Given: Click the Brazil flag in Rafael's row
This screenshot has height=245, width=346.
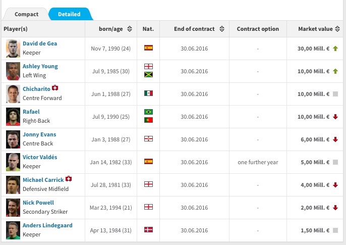Looking at the screenshot, I should click(148, 112).
